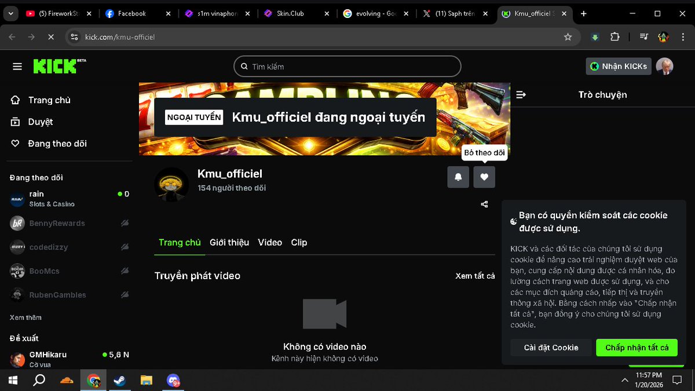Screen dimensions: 695x391
Task: Open the Windows notification center
Action: pyautogui.click(x=676, y=380)
